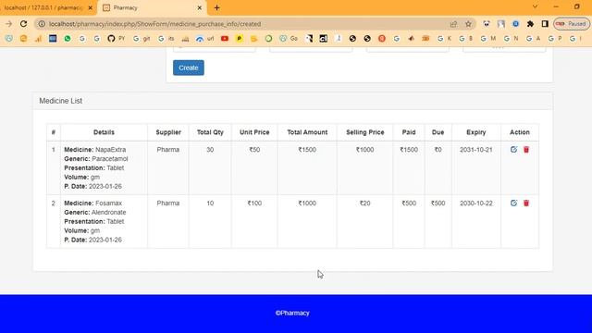Select the NapaExtra medicine name
This screenshot has height=333, width=592.
[x=111, y=150]
